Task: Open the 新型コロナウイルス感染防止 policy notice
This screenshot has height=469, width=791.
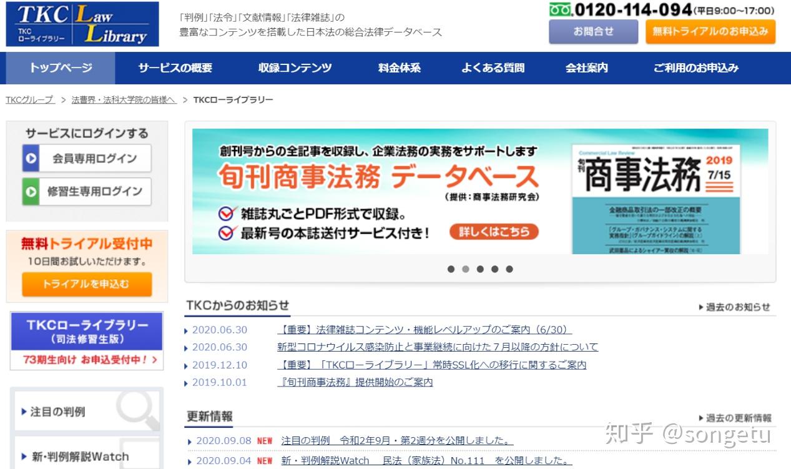Action: [438, 347]
